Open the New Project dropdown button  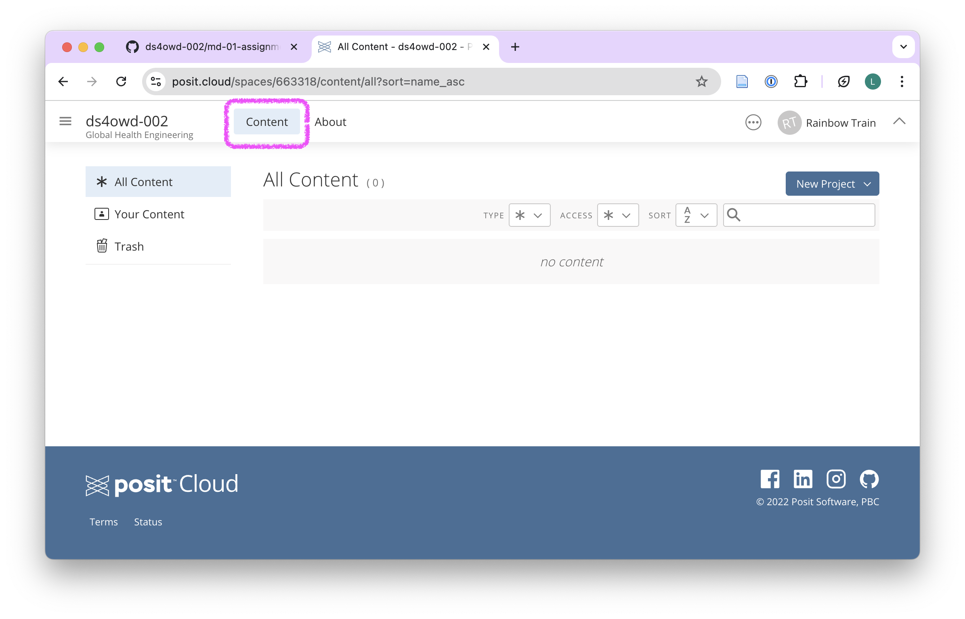[x=832, y=184]
